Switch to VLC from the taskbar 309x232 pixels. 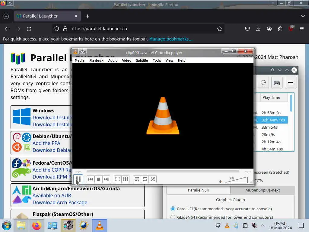pos(100,225)
